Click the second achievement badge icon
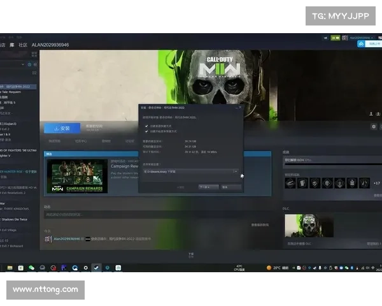This screenshot has width=382, height=306. pyautogui.click(x=302, y=183)
